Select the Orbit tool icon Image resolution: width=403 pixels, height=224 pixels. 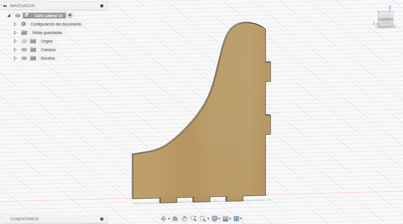coord(164,219)
